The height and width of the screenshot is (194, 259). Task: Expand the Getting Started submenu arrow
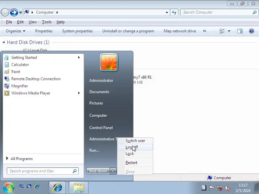point(79,58)
